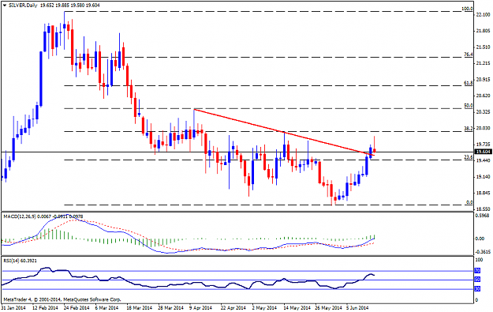Screen dimensions: 493x312
Task: Click the 19.440 price axis value
Action: coord(484,160)
